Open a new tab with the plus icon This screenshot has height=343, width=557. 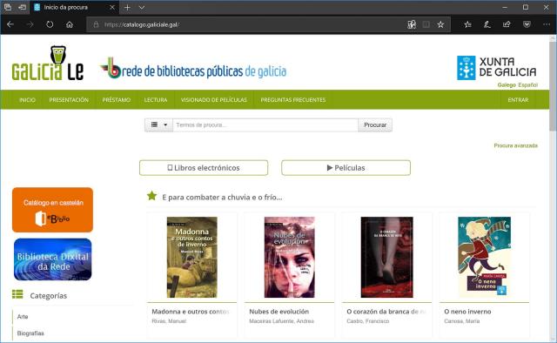127,8
